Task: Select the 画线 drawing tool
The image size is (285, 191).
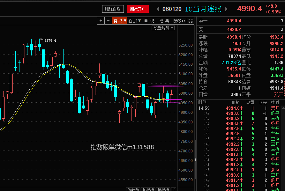Action: [x=149, y=21]
